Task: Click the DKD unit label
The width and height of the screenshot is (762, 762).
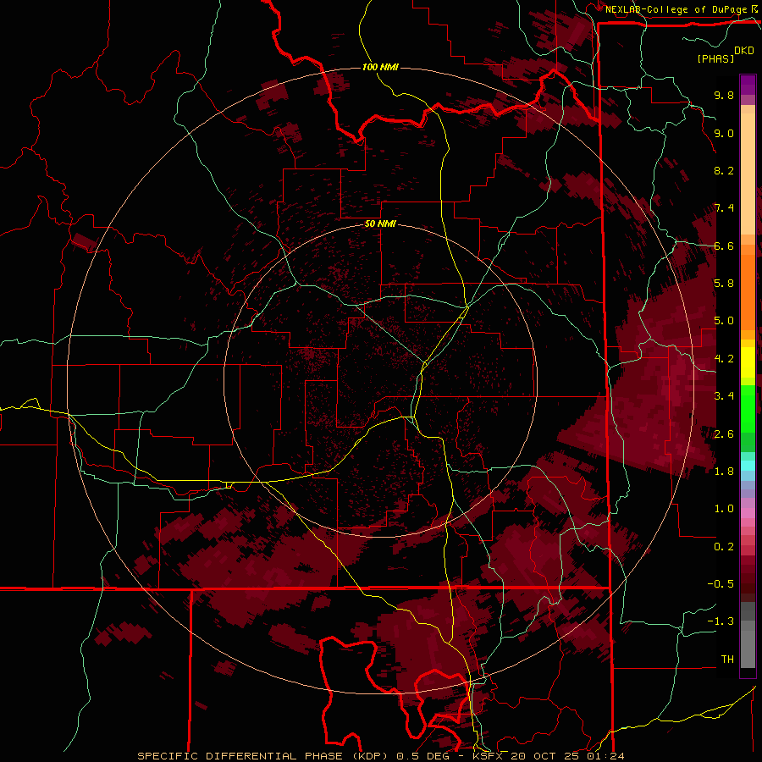Action: (x=744, y=51)
